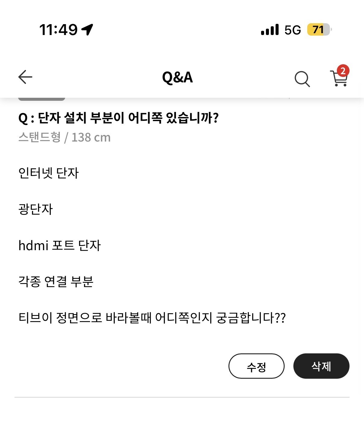Viewport: 364px width, 427px height.
Task: Tap the red cart badge showing 2
Action: tap(343, 71)
